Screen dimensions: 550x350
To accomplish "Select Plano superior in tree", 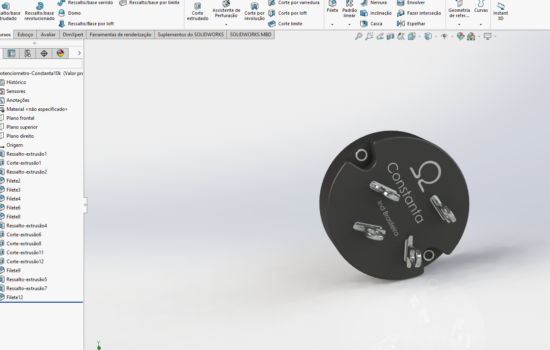I will coord(22,127).
